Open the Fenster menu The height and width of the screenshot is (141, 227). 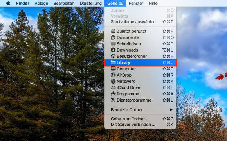[136, 3]
